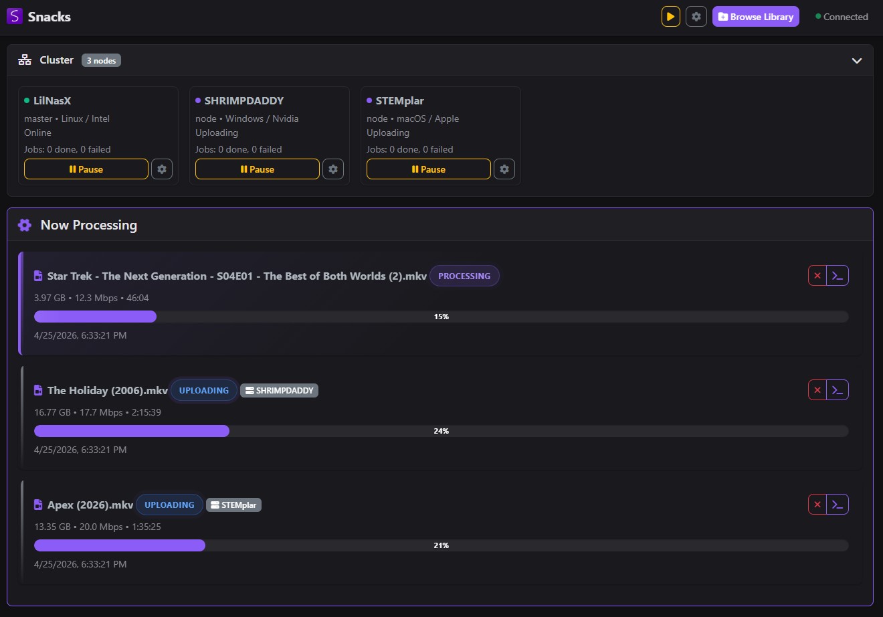
Task: Click the Now Processing gear icon
Action: pos(25,225)
